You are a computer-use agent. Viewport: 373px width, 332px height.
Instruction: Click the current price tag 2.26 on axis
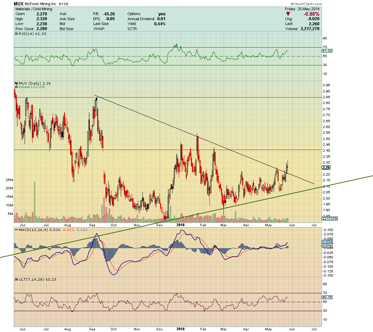pyautogui.click(x=326, y=168)
